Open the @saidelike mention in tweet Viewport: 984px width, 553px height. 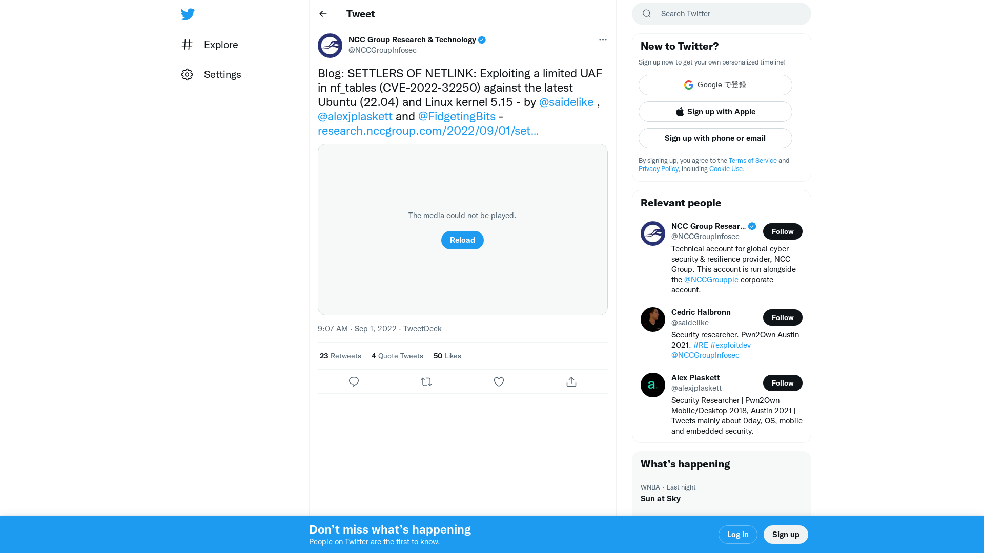566,102
